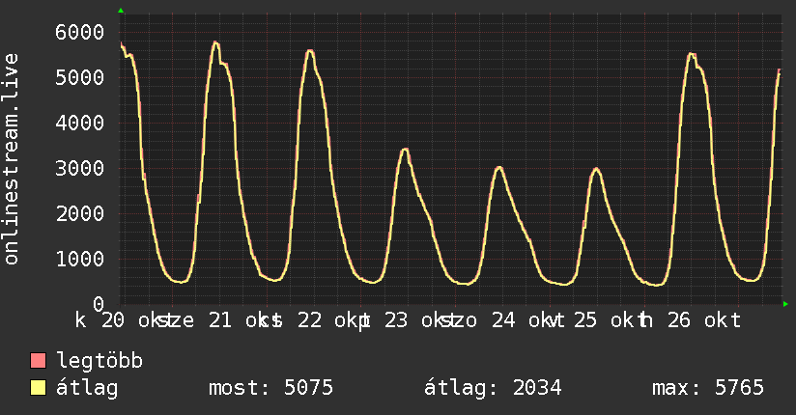796x415 pixels.
Task: Click the yellow átlag legend swatch
Action: point(38,387)
